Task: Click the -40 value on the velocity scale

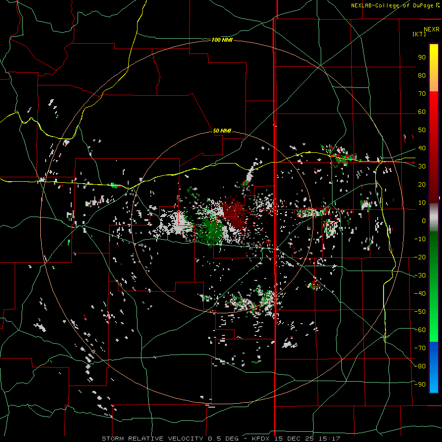Action: (420, 294)
